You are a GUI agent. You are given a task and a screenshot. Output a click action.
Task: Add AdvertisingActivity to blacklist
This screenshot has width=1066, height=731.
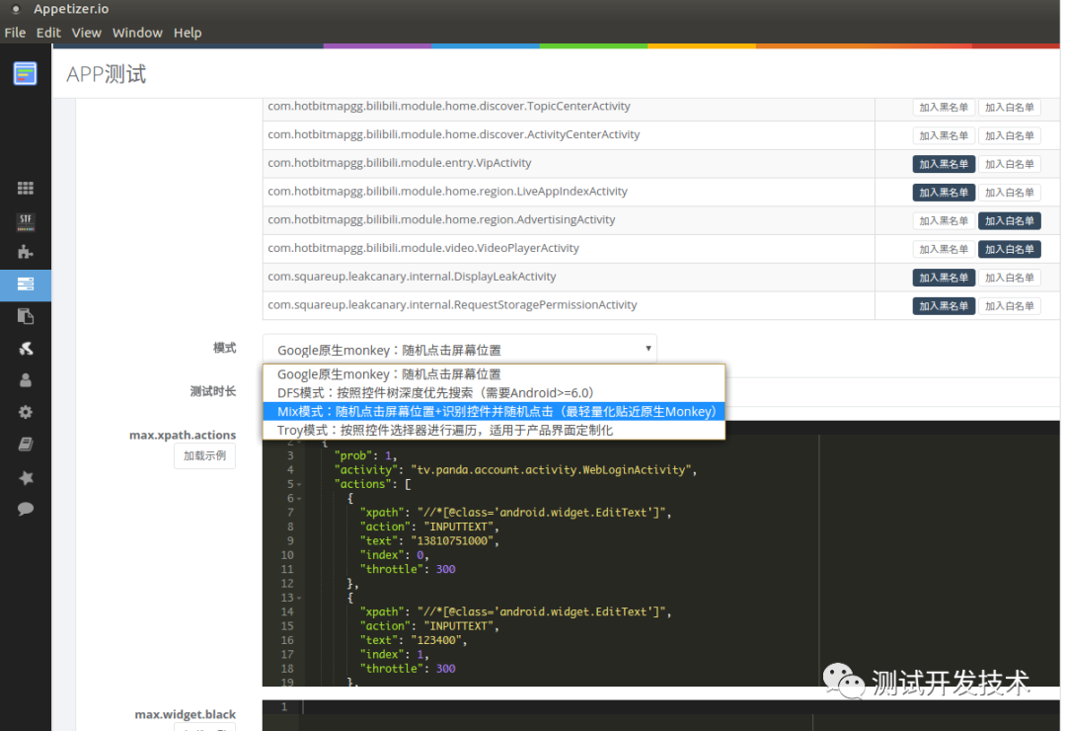(944, 221)
